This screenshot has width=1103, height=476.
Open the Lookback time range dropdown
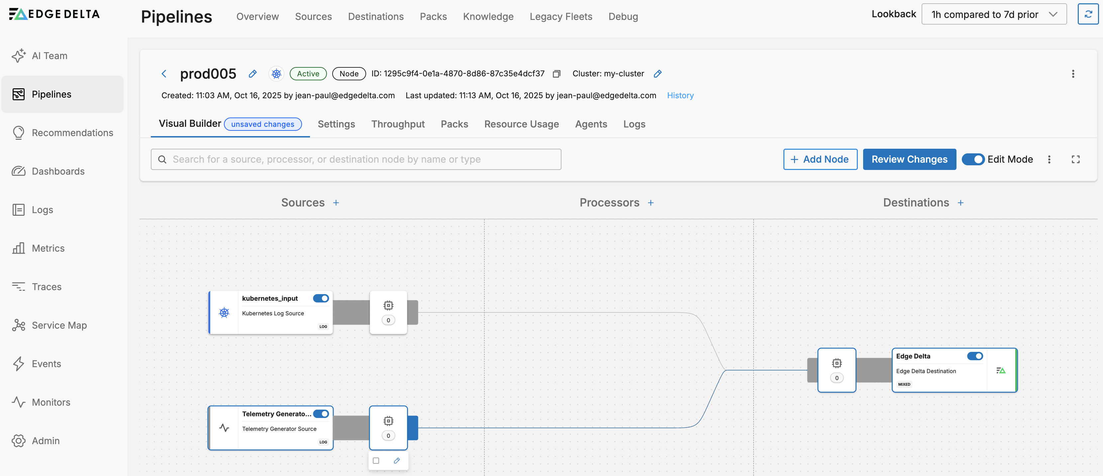993,15
